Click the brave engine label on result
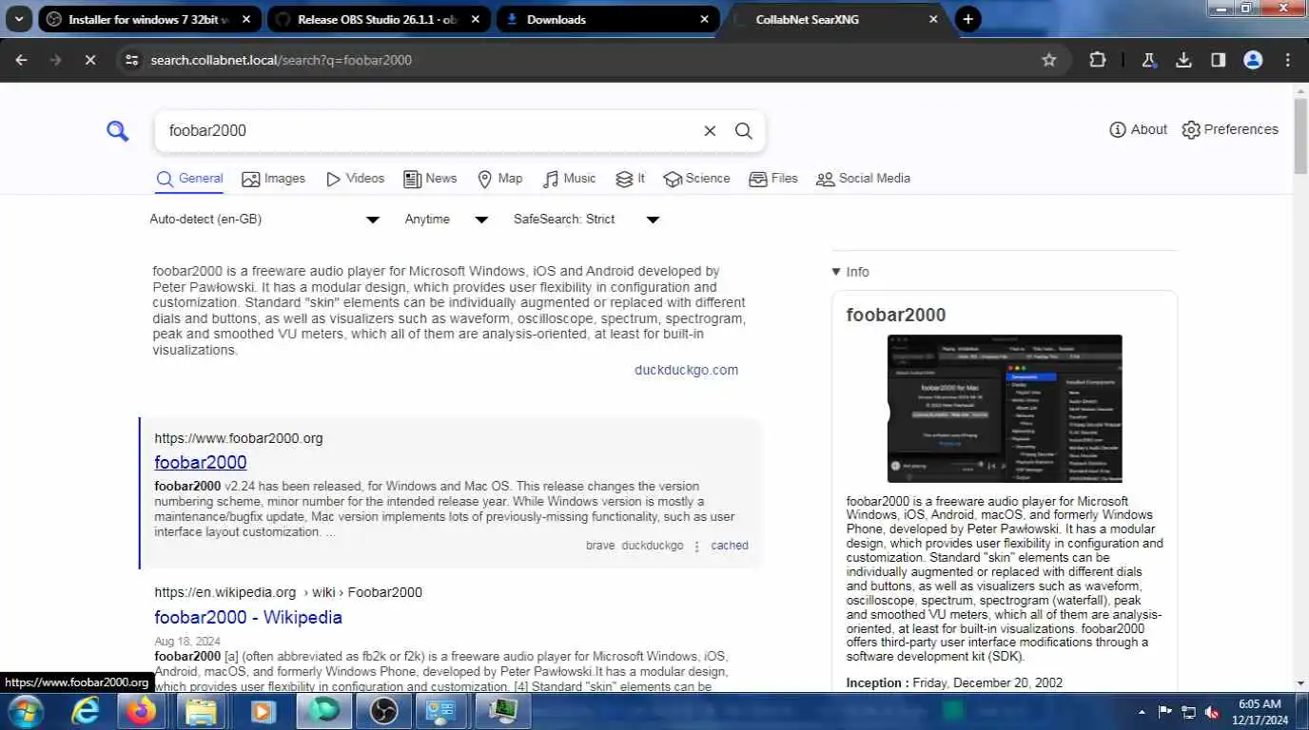Viewport: 1309px width, 730px height. coord(600,546)
